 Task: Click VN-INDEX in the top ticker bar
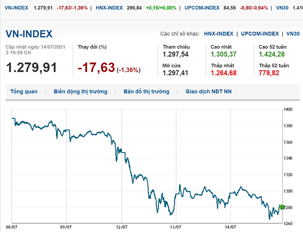15,8
